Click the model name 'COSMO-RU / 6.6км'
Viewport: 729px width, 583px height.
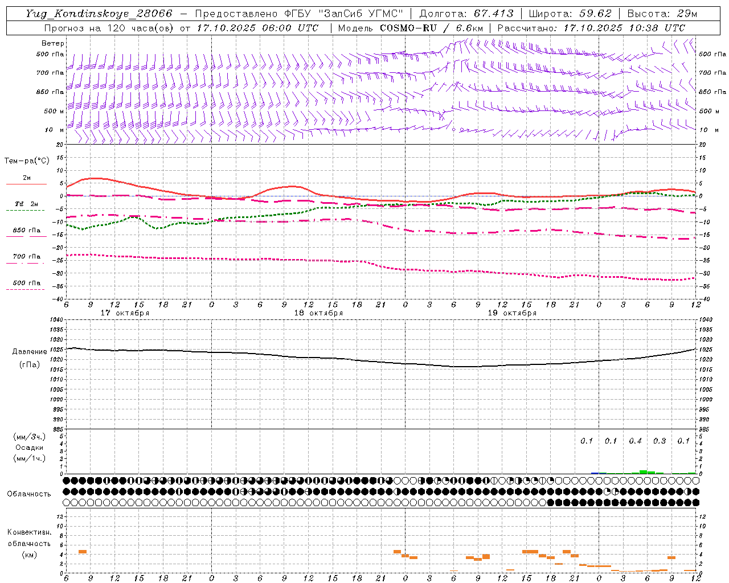coord(432,28)
